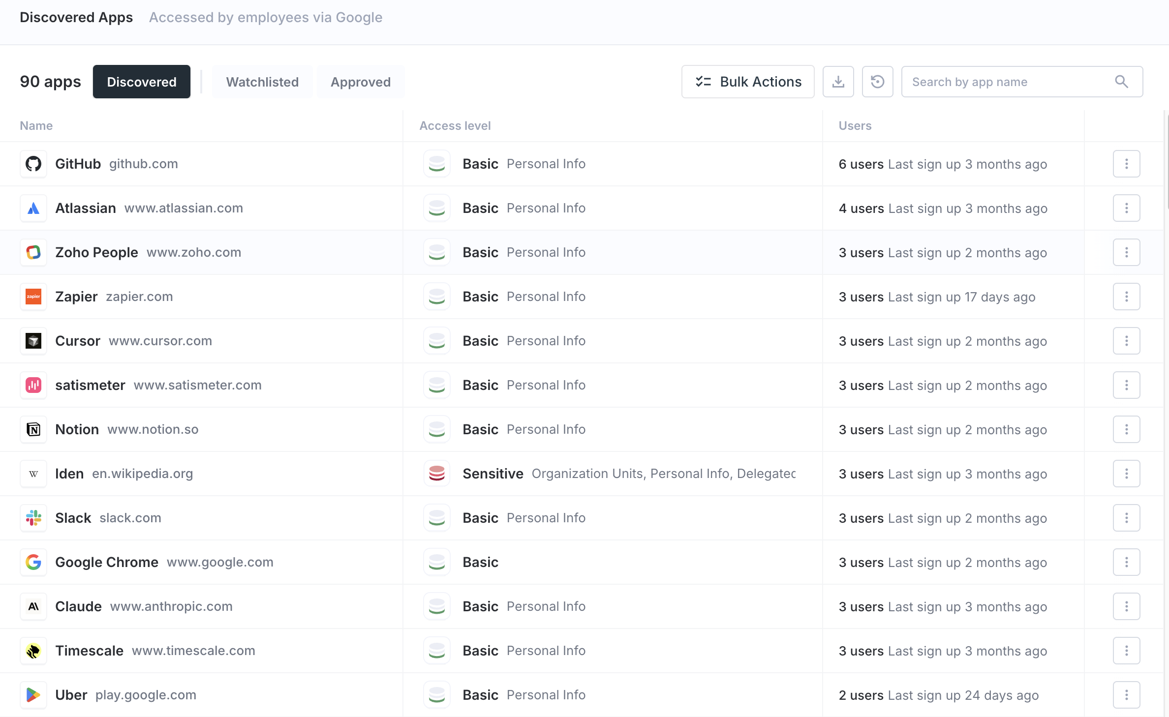
Task: Click the Access level column header
Action: click(x=455, y=126)
